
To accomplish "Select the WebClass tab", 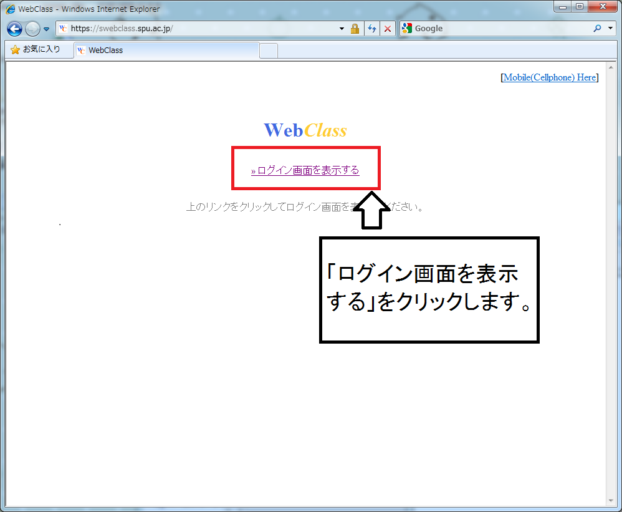I will (x=166, y=50).
